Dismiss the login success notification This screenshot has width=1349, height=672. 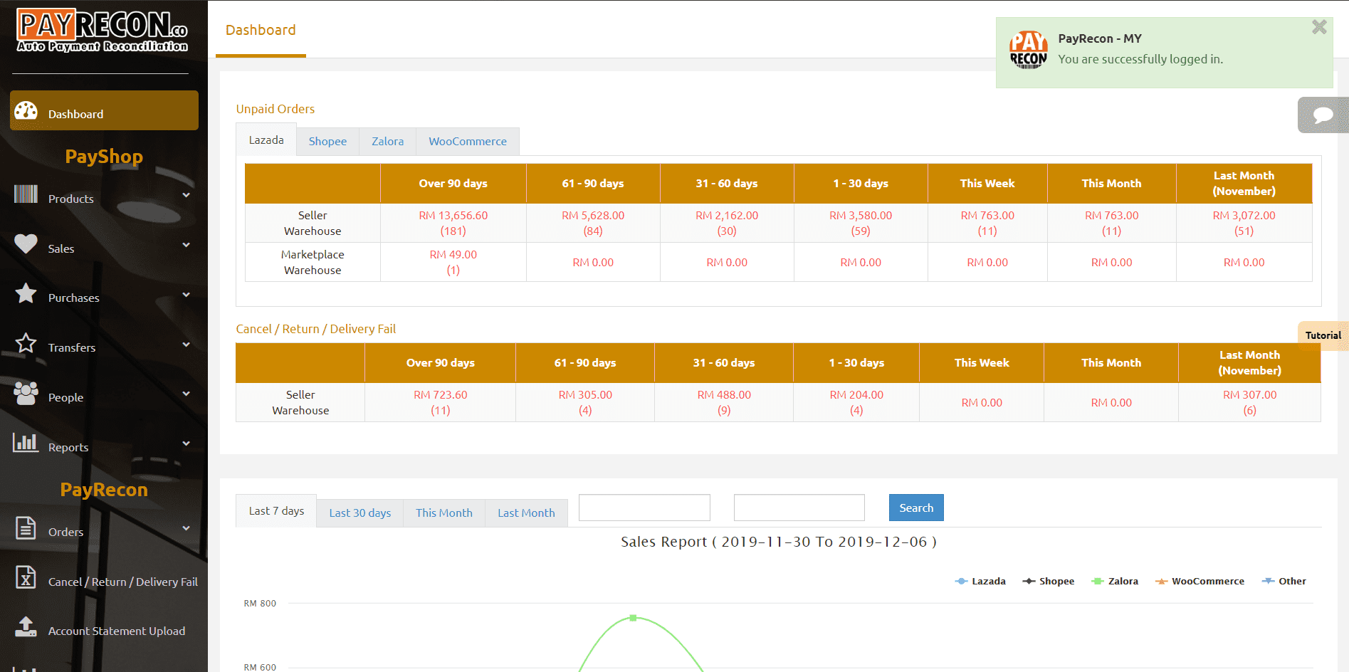[1319, 27]
